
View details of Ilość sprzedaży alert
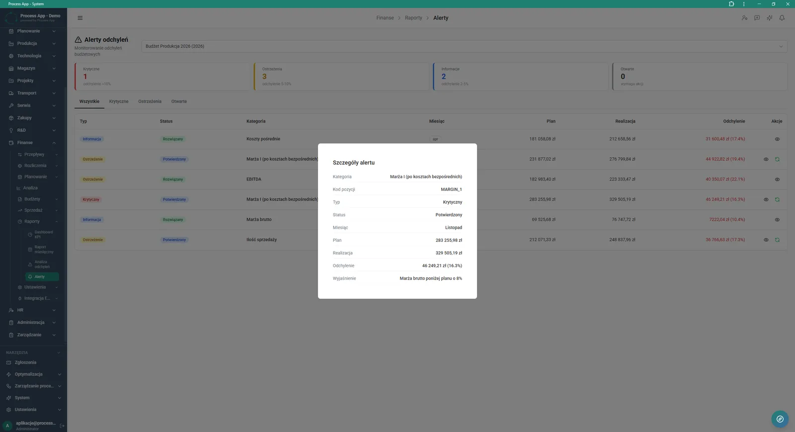coord(766,240)
